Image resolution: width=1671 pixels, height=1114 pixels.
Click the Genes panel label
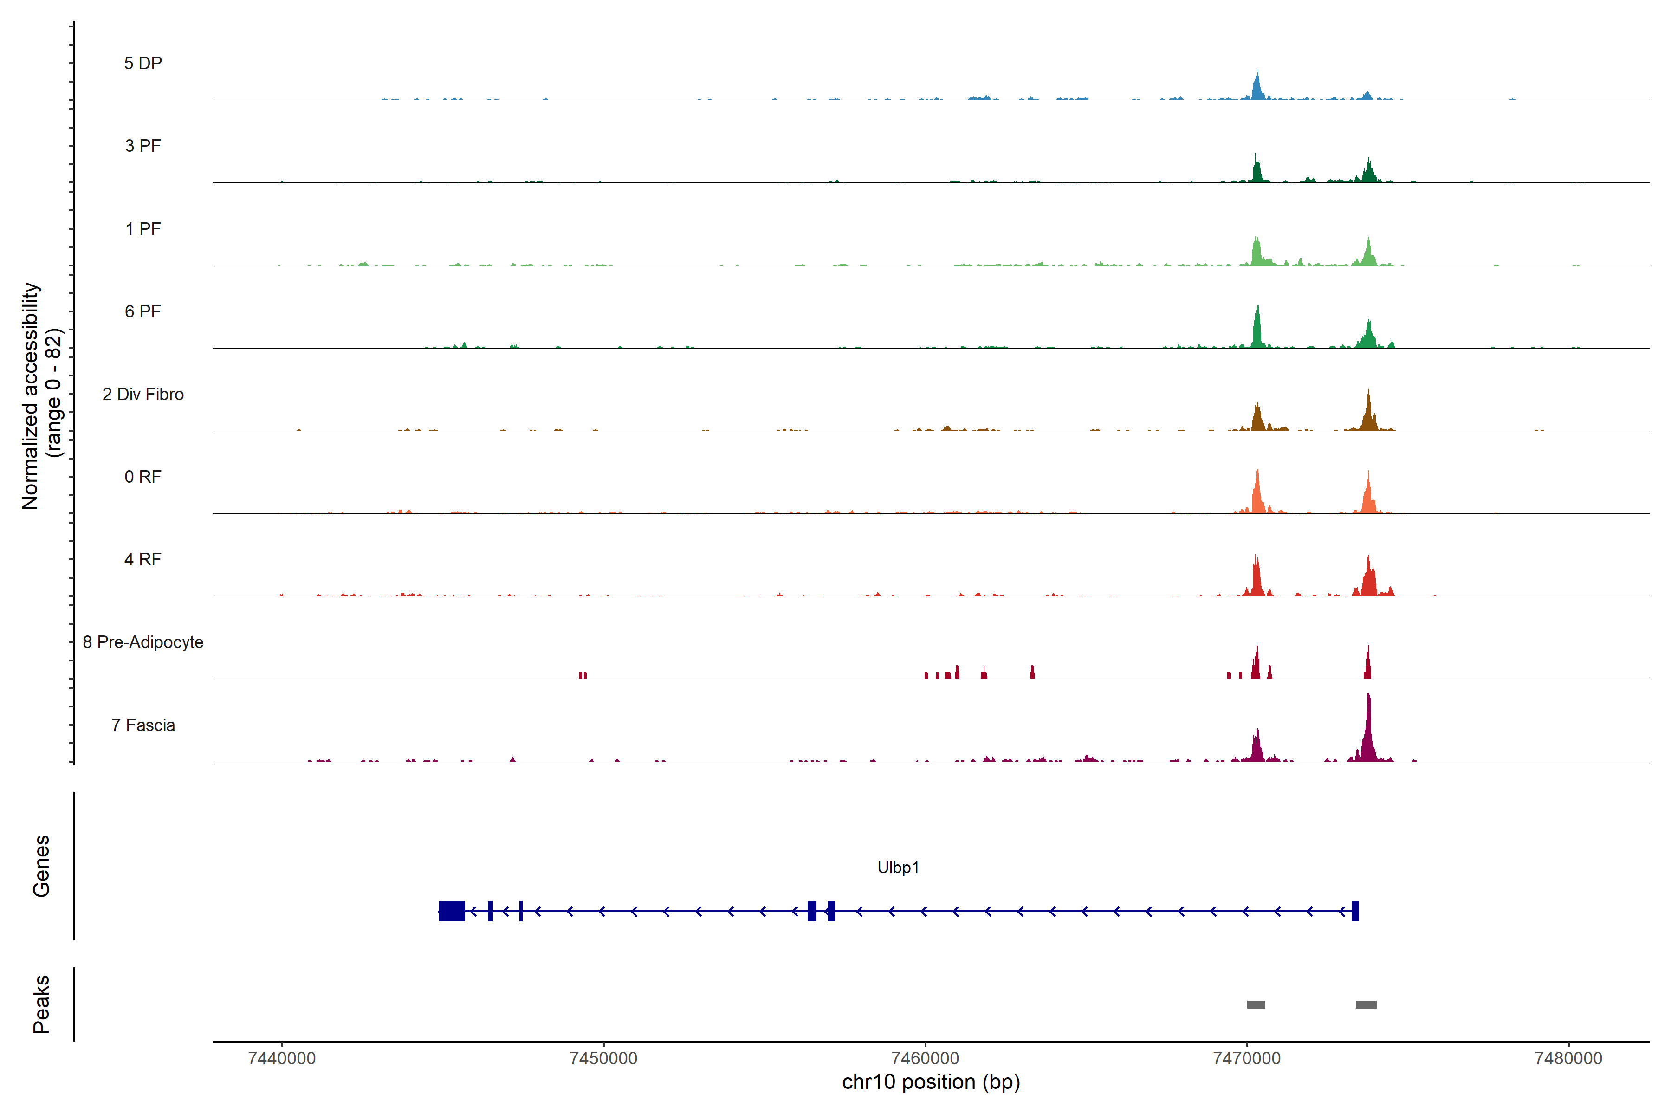click(41, 866)
